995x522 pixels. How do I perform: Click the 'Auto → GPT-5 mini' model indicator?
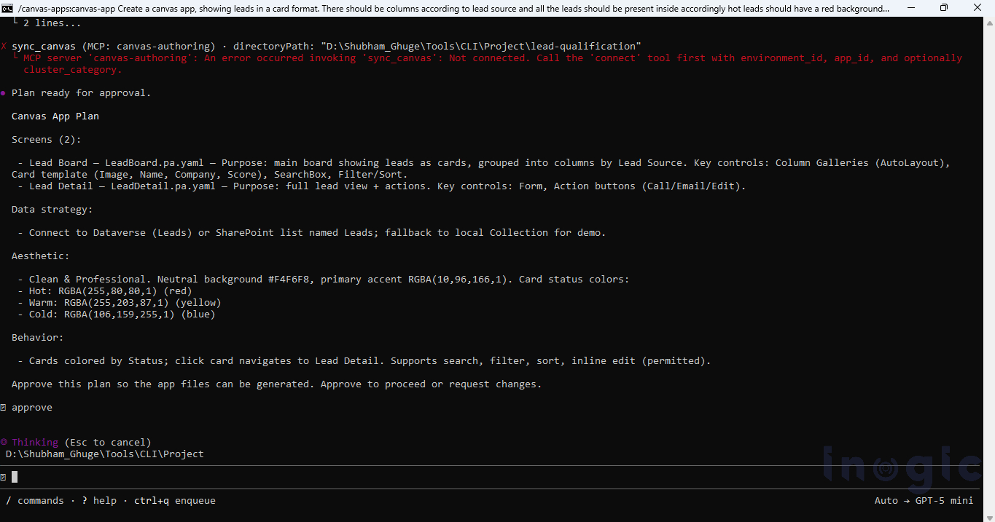click(924, 501)
